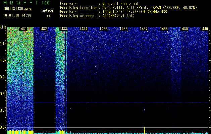Click the 1438 time marker

click(164, 29)
